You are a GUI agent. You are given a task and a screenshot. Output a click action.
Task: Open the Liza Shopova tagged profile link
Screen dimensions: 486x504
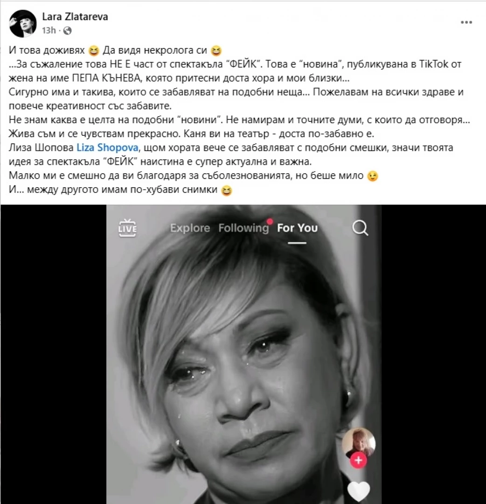107,147
